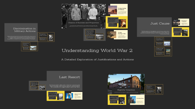Open the Strategic Bombing subtopic slide
195x109 pixels.
118,10
